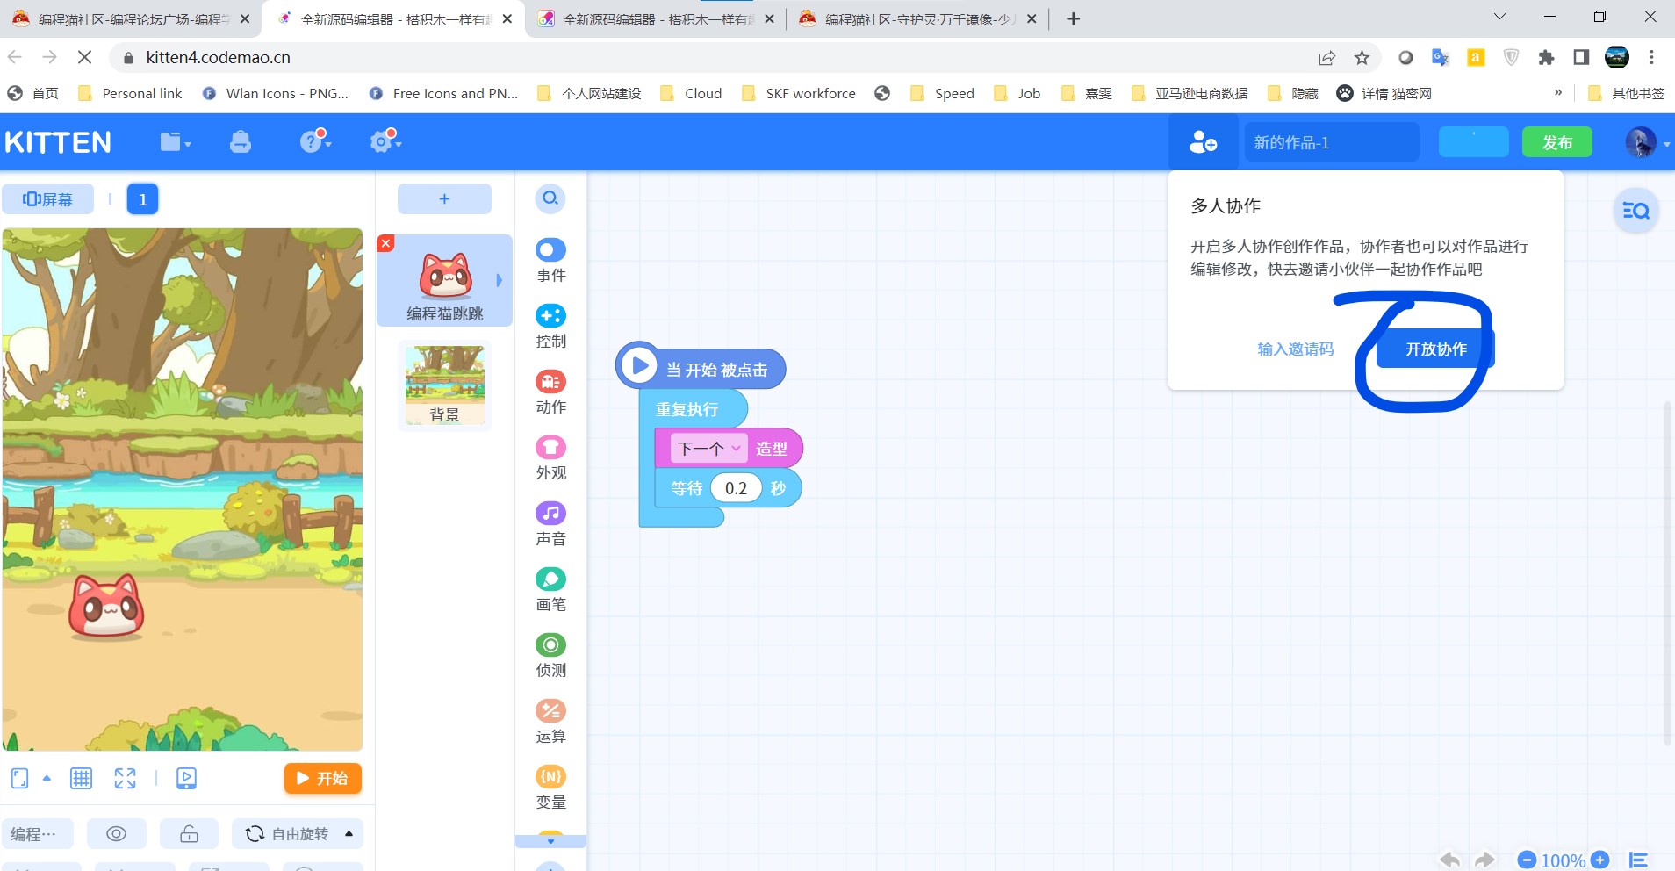Image resolution: width=1675 pixels, height=871 pixels.
Task: Open the user avatar account dropdown
Action: pyautogui.click(x=1646, y=142)
